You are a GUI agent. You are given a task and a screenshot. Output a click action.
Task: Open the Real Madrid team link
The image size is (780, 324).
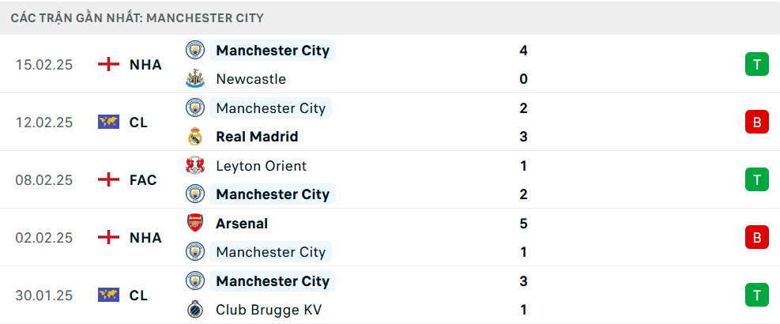click(x=257, y=137)
